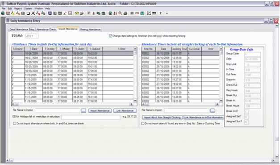Click the A-Z sort toolbar icon

pyautogui.click(x=115, y=13)
